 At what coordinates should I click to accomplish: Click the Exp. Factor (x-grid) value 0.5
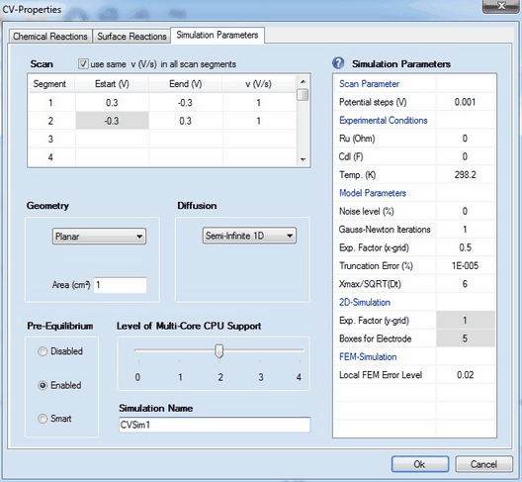click(x=465, y=247)
